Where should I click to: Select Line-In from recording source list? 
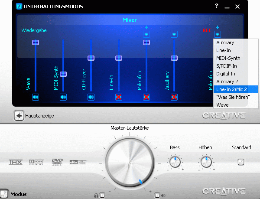[236, 50]
